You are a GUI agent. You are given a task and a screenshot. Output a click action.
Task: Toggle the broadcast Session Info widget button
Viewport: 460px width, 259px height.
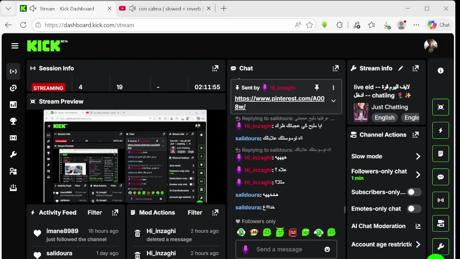tap(441, 200)
